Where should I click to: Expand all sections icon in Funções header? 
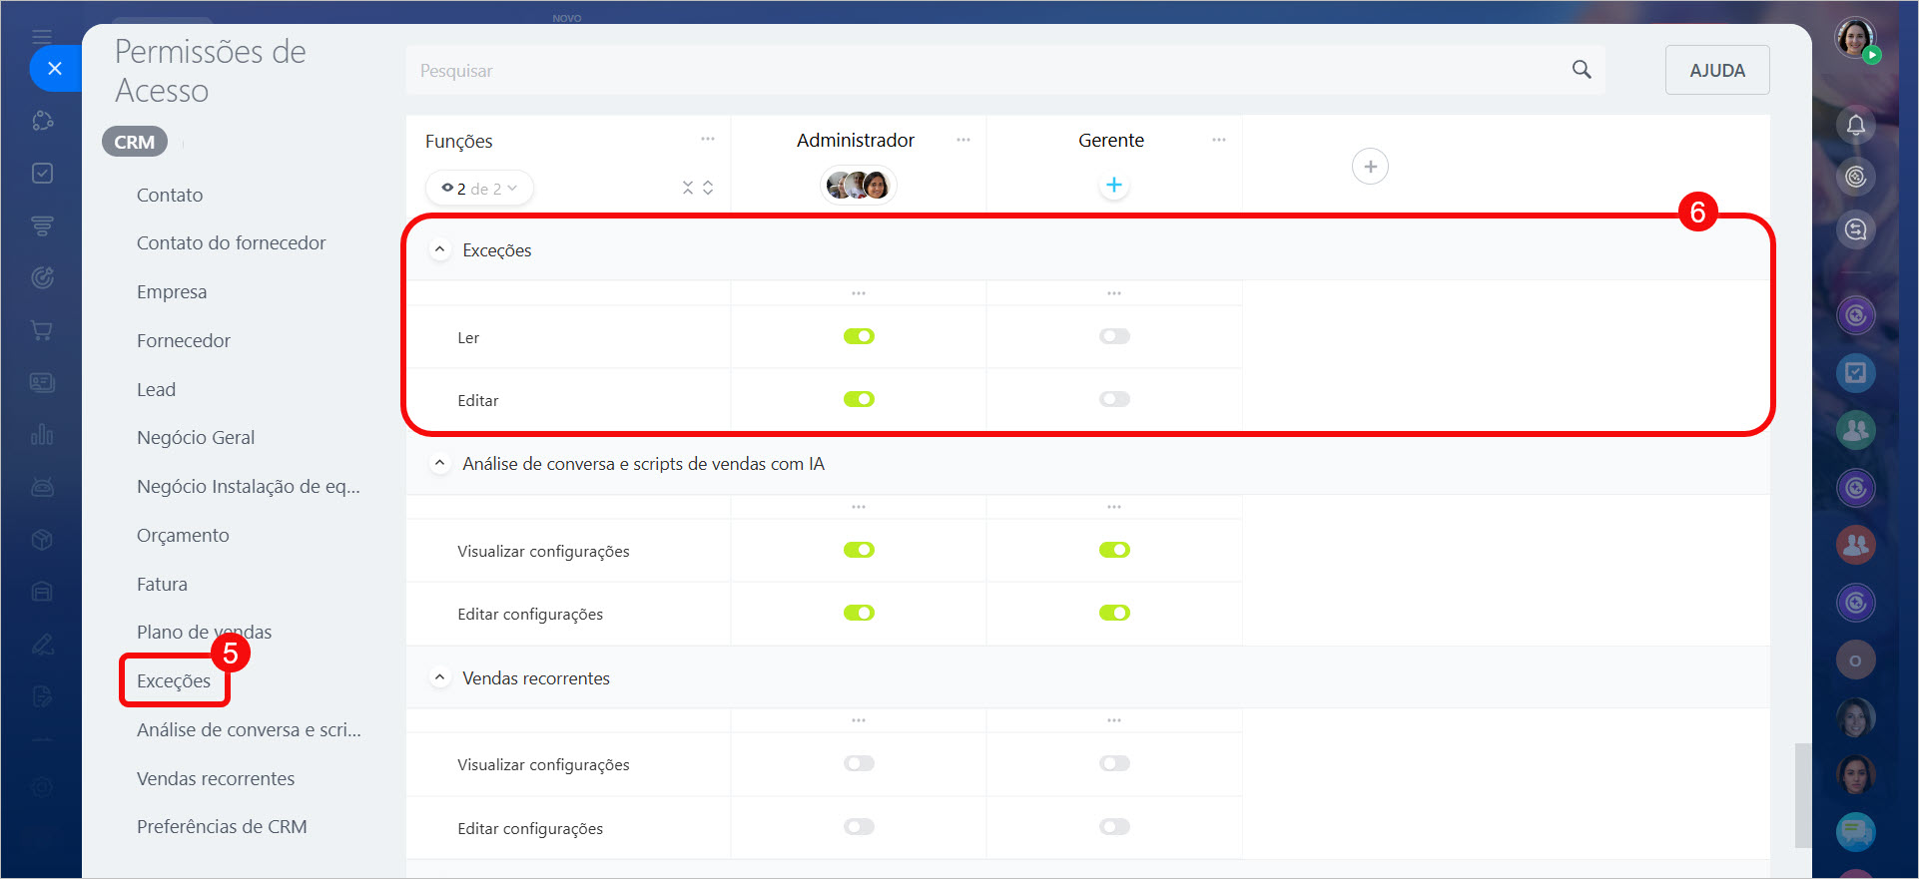[708, 188]
